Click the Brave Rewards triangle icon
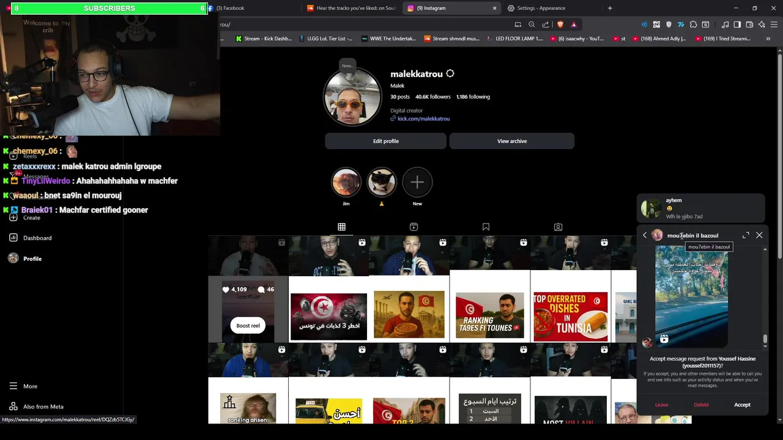The height and width of the screenshot is (440, 783). [574, 24]
